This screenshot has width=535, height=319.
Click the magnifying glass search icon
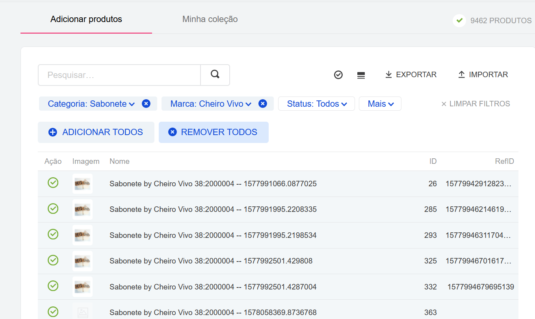215,75
